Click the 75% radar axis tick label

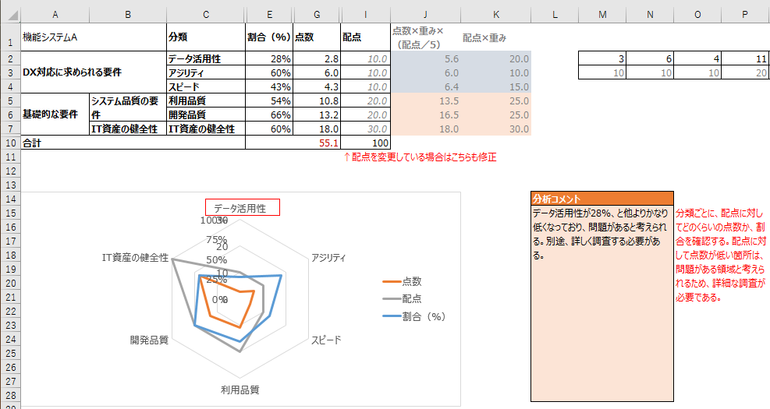[x=217, y=239]
